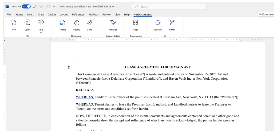Image resolution: width=277 pixels, height=134 pixels.
Task: Open the AI Editor
Action: [172, 25]
